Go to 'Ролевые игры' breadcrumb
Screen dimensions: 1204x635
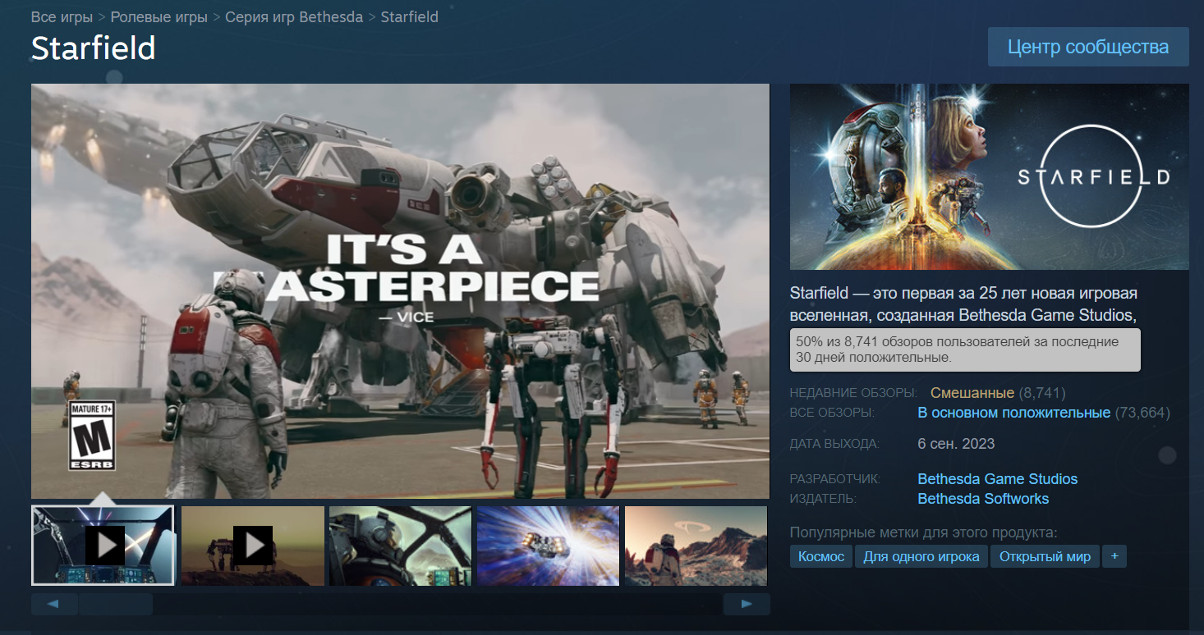[x=159, y=17]
